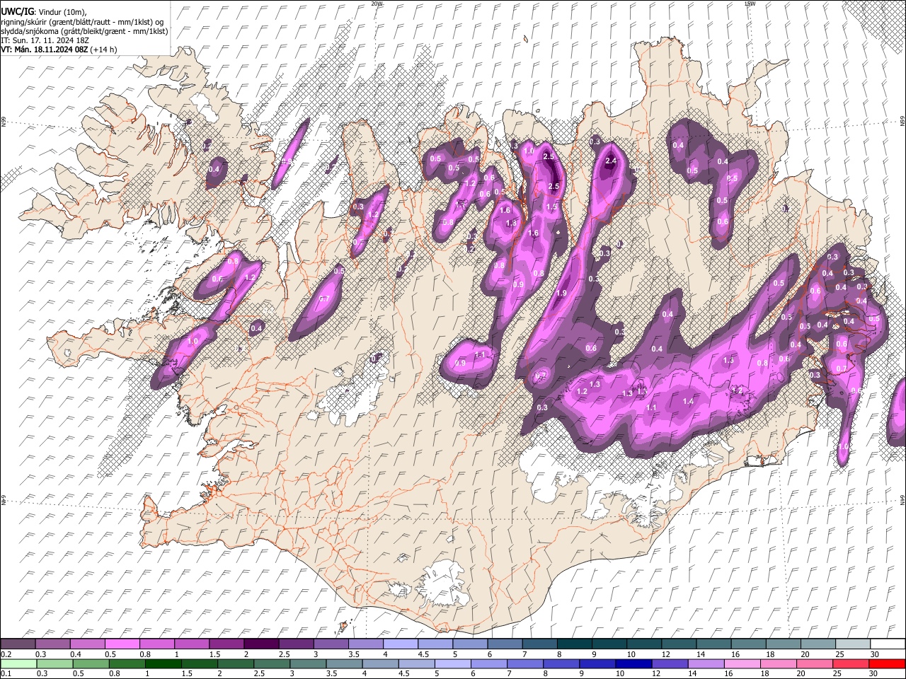
Task: Click the '0.1' label on the bottom legend row
Action: 6,673
